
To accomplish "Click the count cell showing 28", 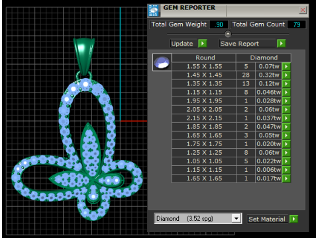I will tap(246, 75).
